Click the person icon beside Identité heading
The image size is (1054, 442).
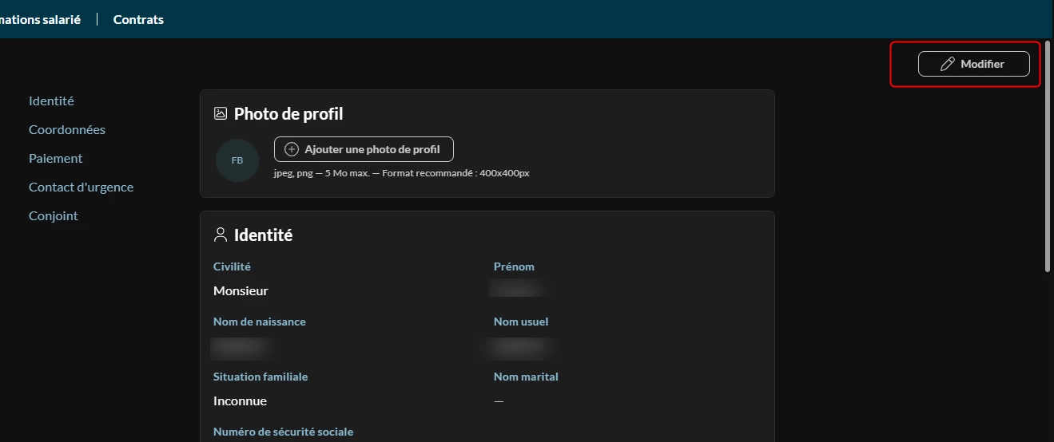(x=221, y=235)
